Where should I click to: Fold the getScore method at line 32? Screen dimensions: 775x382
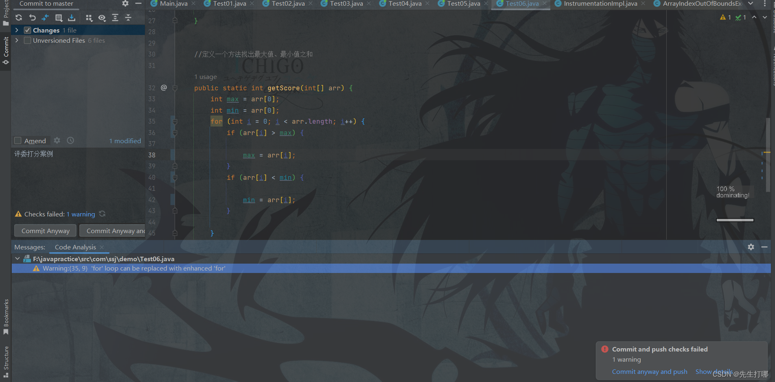pos(175,88)
